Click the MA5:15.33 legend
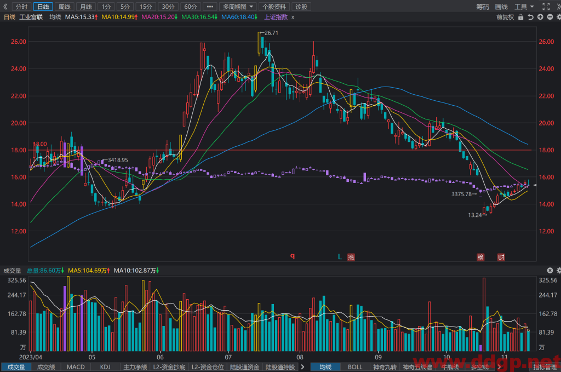Image resolution: width=561 pixels, height=372 pixels. tap(81, 17)
